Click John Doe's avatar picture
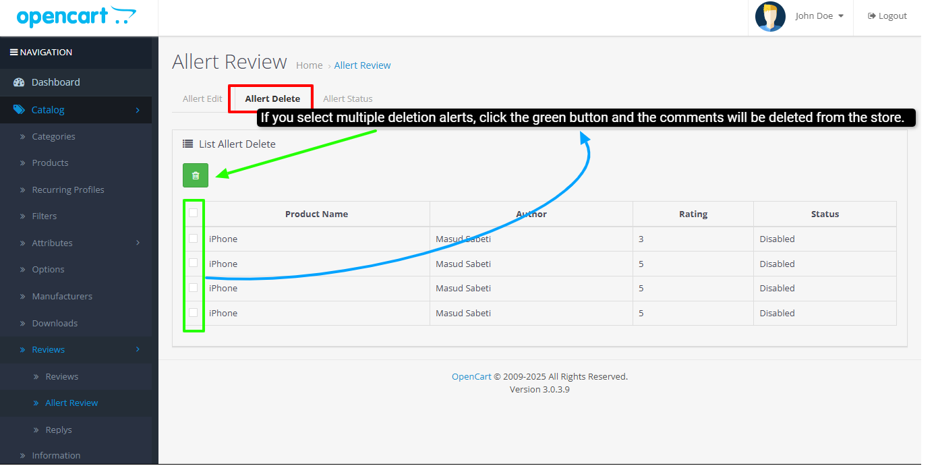This screenshot has width=936, height=470. pyautogui.click(x=769, y=17)
